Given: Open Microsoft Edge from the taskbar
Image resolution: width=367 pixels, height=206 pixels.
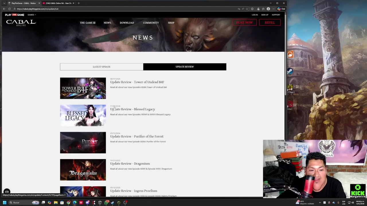Looking at the screenshot, I should click(75, 203).
